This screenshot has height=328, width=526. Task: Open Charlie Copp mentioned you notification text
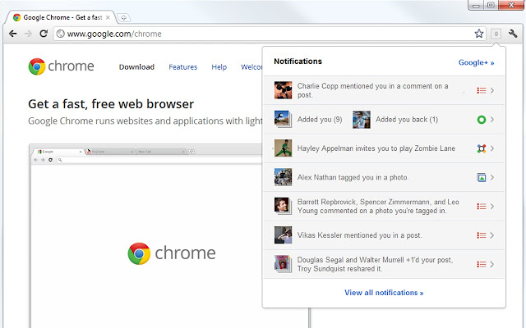click(372, 90)
